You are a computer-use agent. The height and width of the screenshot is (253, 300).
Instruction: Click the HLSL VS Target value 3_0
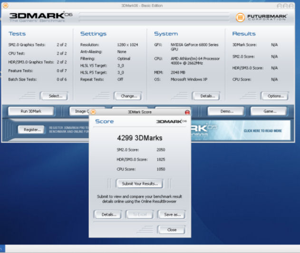(x=121, y=66)
